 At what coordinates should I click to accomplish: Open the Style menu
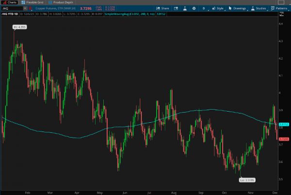click(x=218, y=8)
